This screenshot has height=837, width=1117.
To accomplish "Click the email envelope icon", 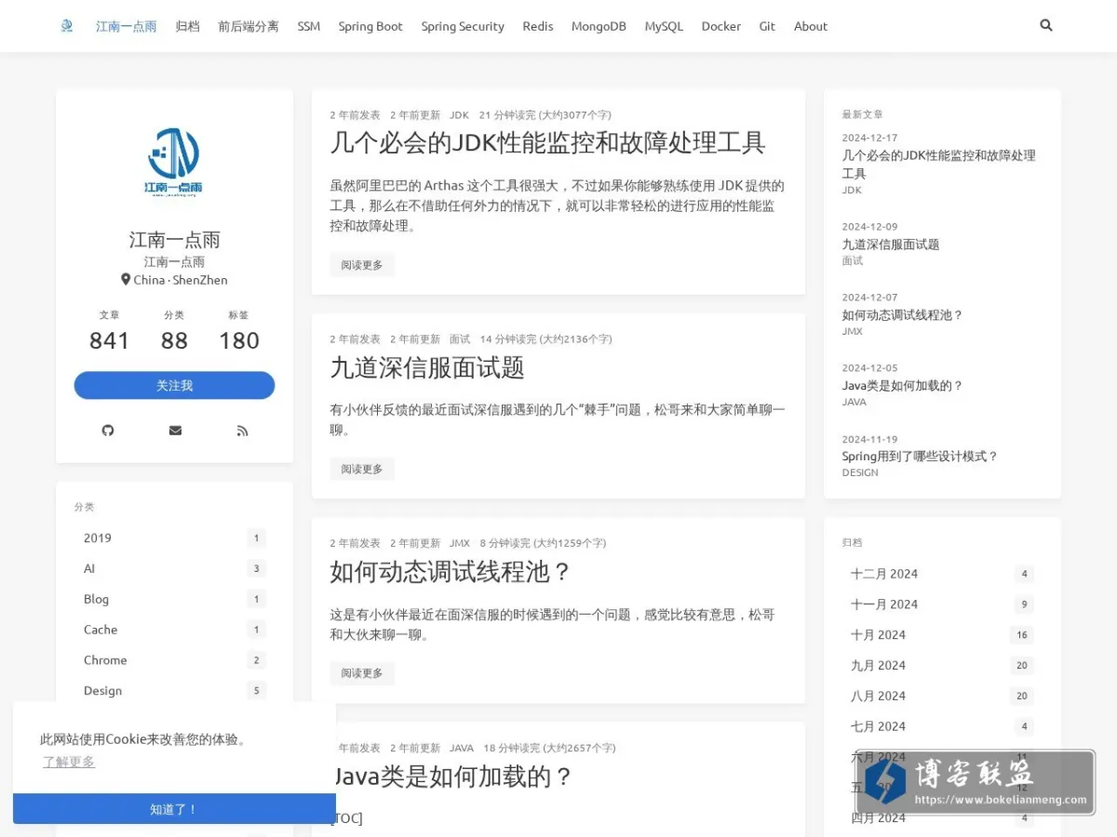I will (175, 430).
